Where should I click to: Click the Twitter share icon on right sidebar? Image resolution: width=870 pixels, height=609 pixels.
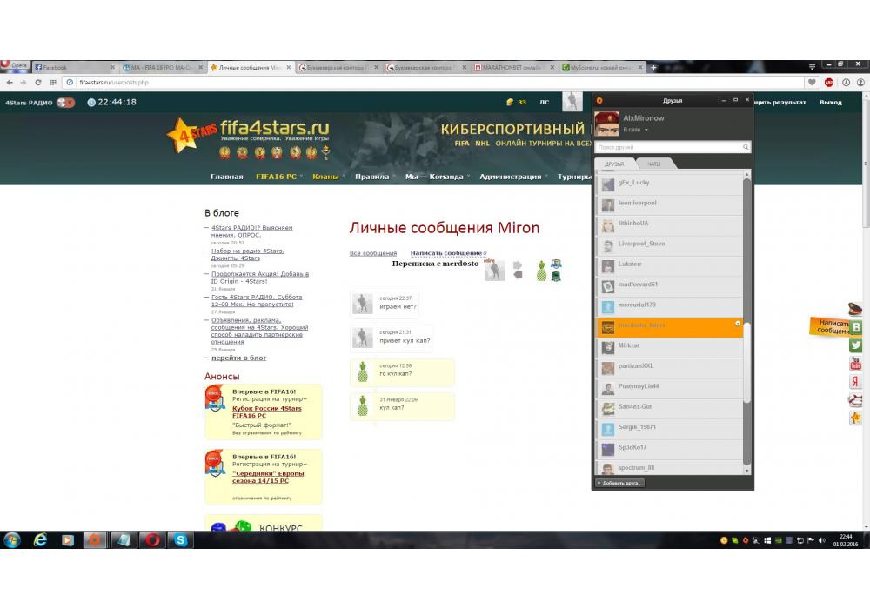click(x=855, y=345)
